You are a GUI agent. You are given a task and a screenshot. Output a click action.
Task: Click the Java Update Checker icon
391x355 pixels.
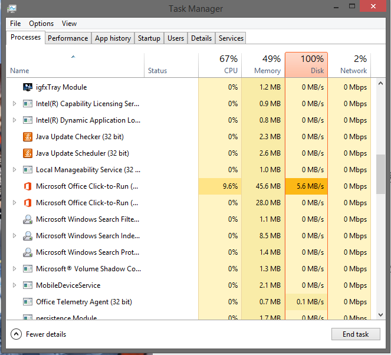pyautogui.click(x=27, y=137)
